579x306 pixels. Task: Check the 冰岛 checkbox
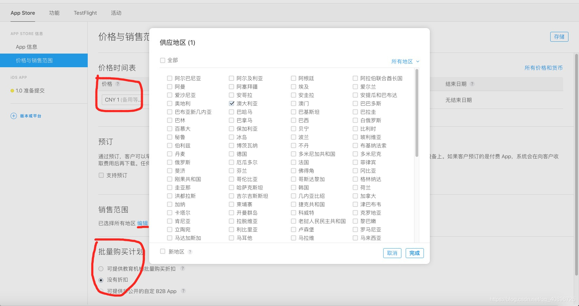pos(232,137)
